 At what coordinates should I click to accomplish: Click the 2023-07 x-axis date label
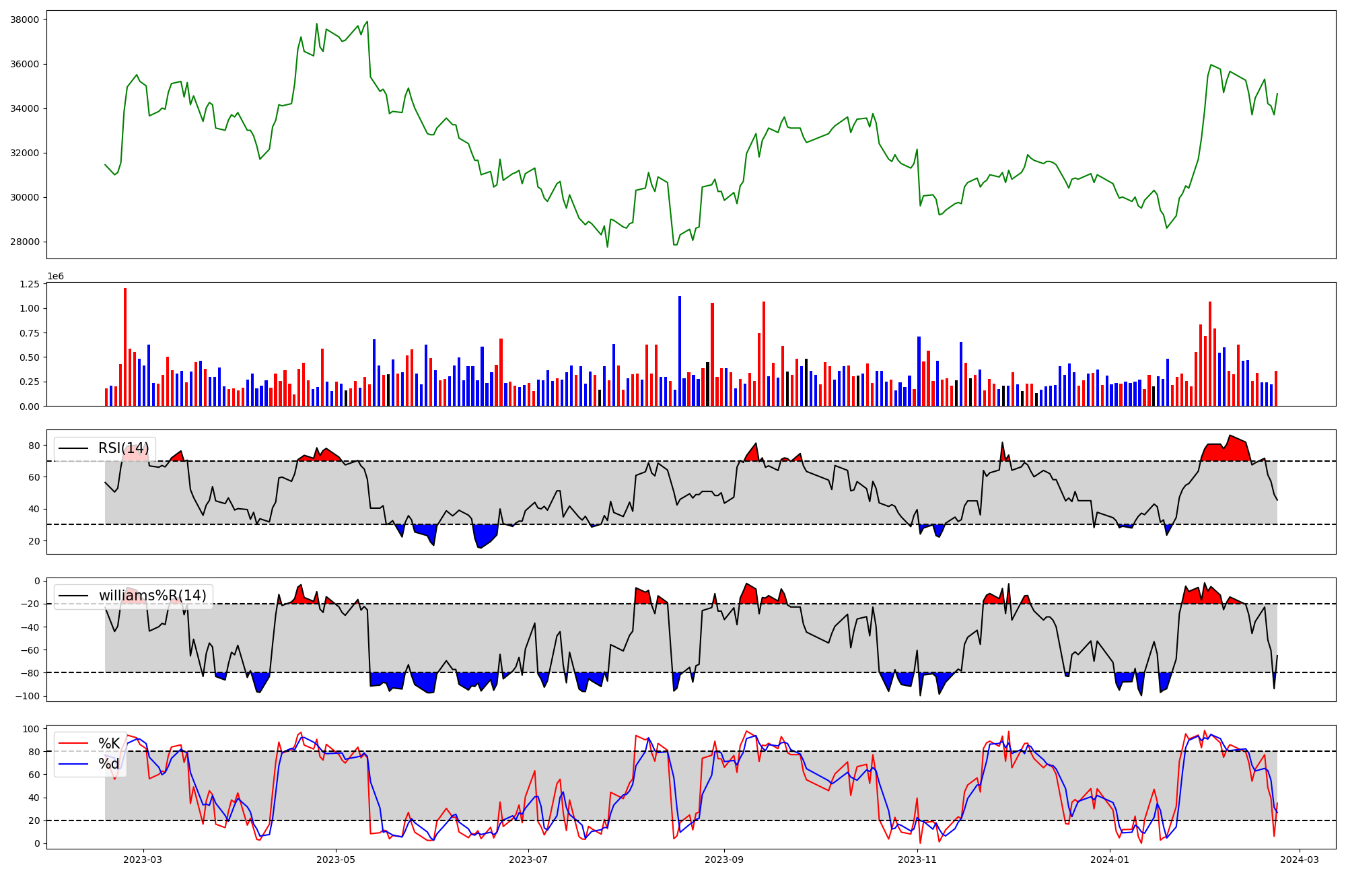coord(528,860)
